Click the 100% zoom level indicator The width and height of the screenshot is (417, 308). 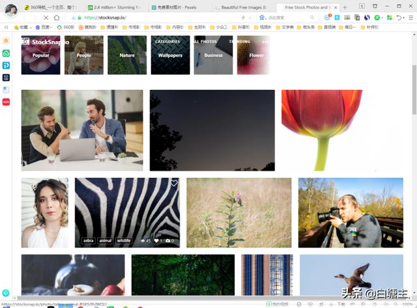point(407,304)
